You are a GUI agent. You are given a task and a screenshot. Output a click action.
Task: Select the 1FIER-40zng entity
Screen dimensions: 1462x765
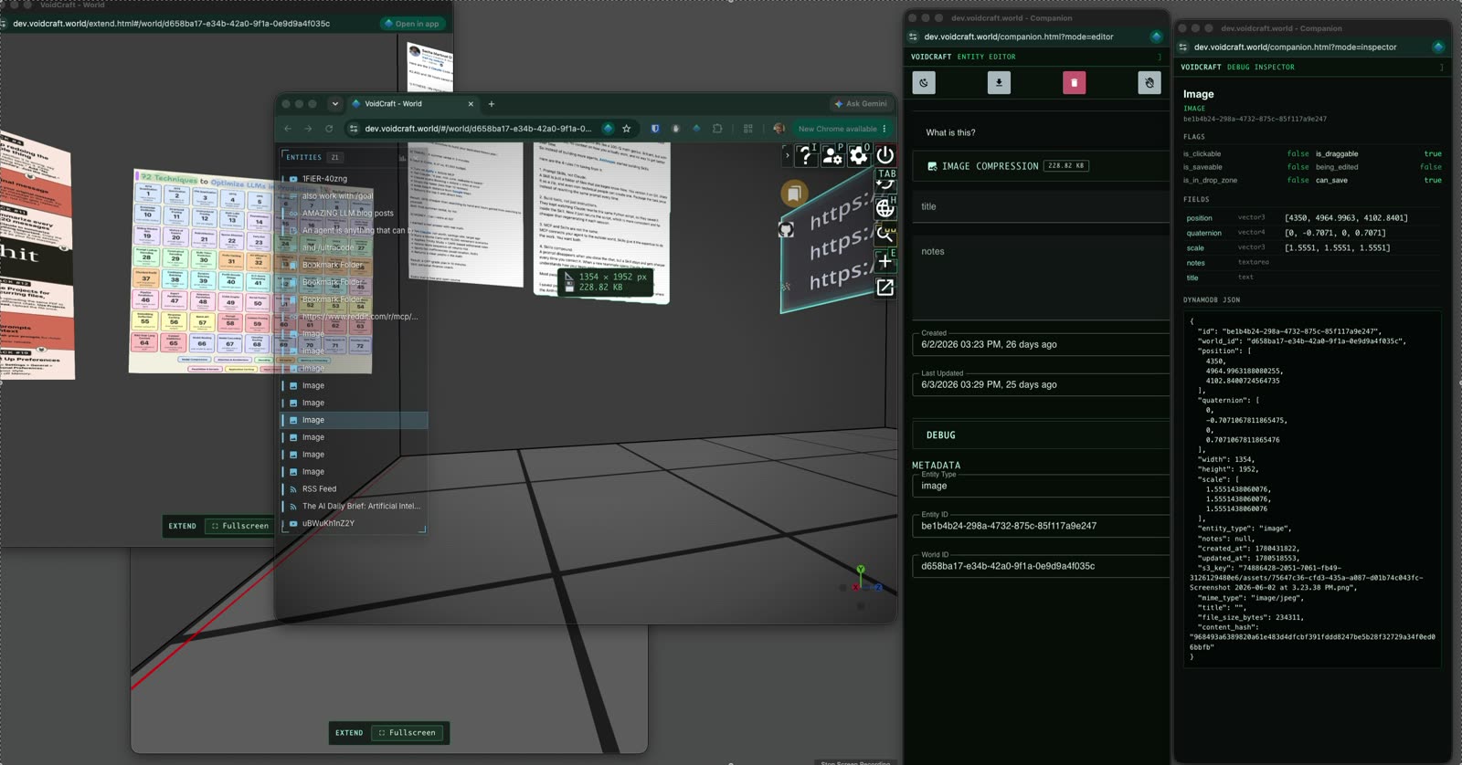[x=355, y=179]
